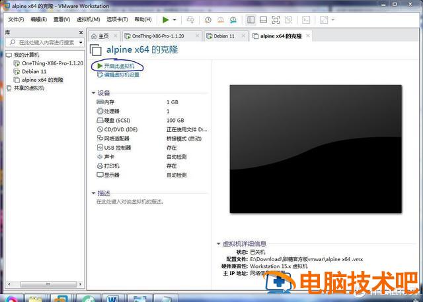This screenshot has width=423, height=302.
Task: Collapse the 虚拟机详细信息 section
Action: pos(219,243)
